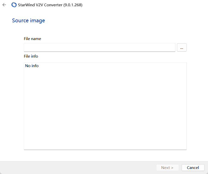Click the word 'info' in File info label

[x=35, y=56]
